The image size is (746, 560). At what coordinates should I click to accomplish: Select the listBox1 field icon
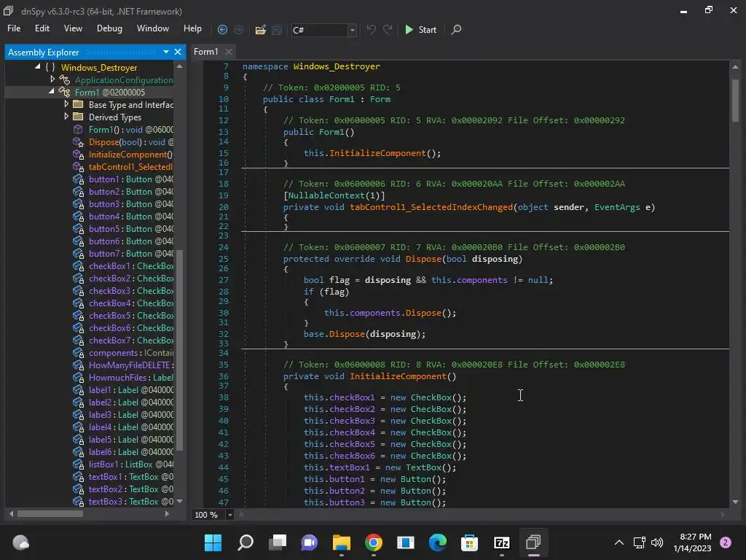click(78, 464)
